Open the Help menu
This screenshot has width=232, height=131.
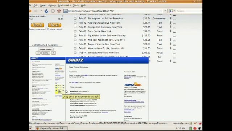[x=83, y=5]
